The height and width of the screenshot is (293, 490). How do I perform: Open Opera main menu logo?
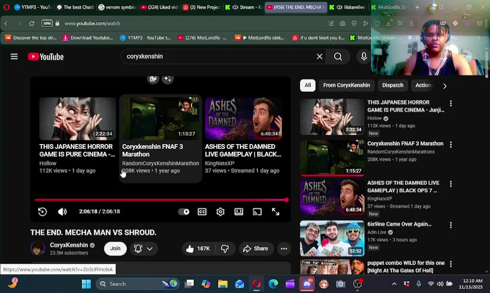[x=6, y=7]
